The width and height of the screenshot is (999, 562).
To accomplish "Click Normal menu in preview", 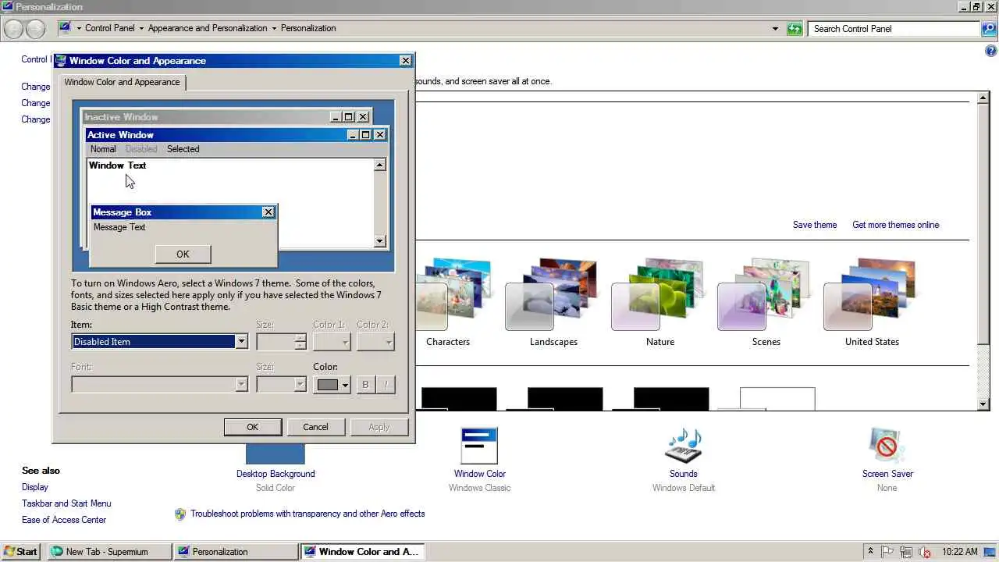I will coord(103,149).
